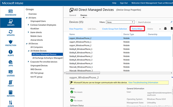This screenshot has width=173, height=107.
Task: Open the Dashboard workspace icon
Action: click(11, 11)
